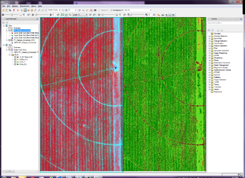This screenshot has width=245, height=178.
Task: Expand the Band Math toolbox folder
Action: coord(209,38)
